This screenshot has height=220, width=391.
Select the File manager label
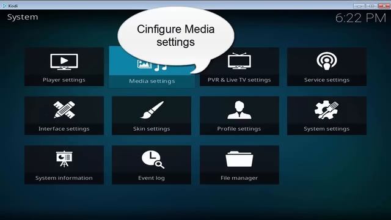pos(239,178)
